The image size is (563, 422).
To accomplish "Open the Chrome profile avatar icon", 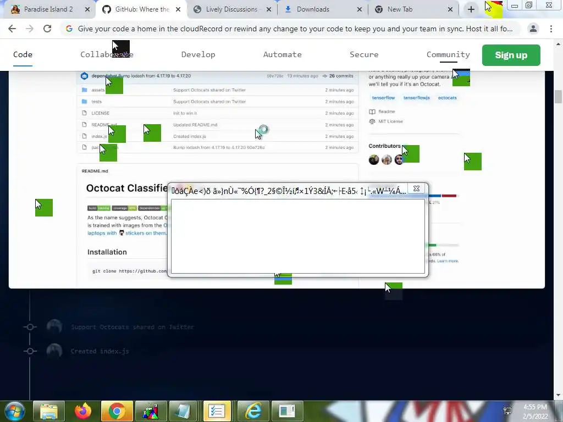I will pyautogui.click(x=533, y=29).
